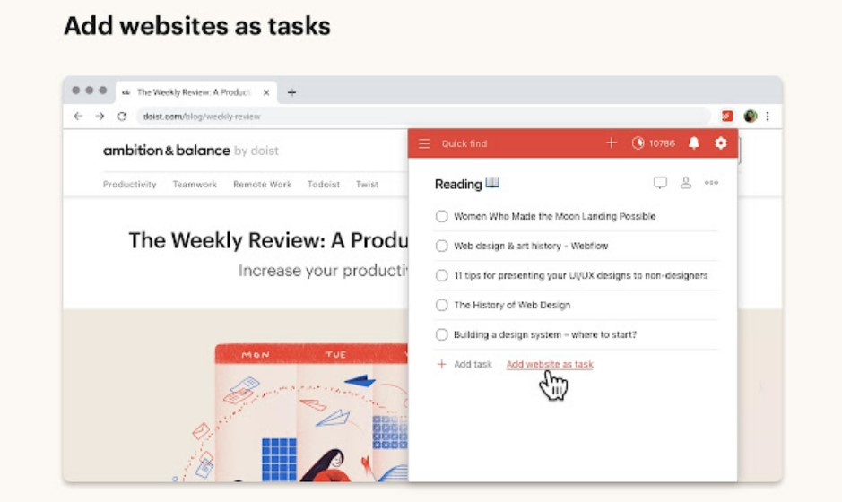Click the 'Women Who Made the Moon Landing Possible' text
Image resolution: width=842 pixels, height=502 pixels.
tap(555, 216)
